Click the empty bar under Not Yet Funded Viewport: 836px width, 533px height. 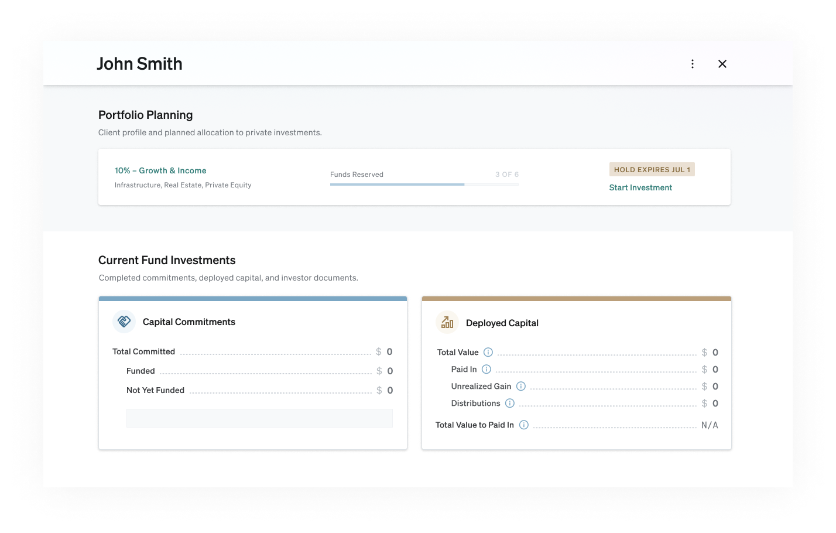coord(259,418)
